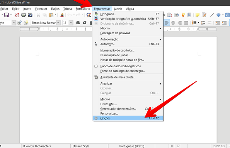
Task: Insert a footnote using toolbar icon
Action: [170, 15]
